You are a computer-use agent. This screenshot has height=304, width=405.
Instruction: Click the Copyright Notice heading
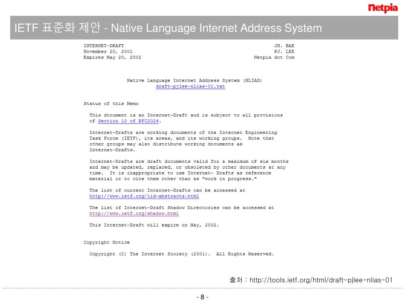[x=106, y=243]
